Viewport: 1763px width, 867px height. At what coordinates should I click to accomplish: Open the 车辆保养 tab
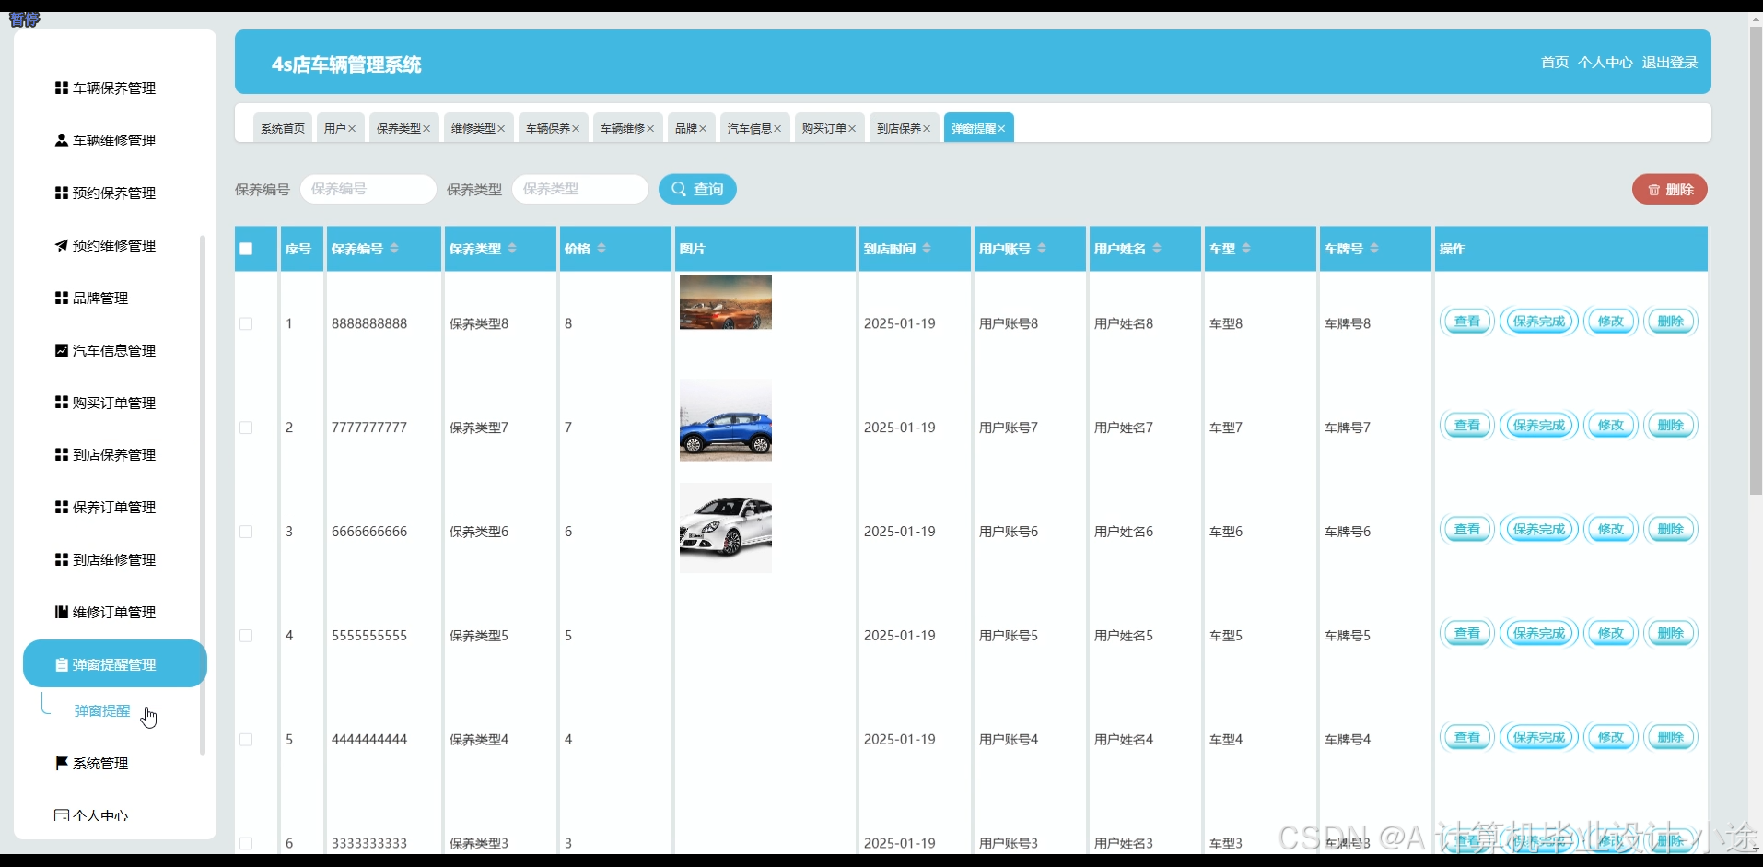point(547,127)
